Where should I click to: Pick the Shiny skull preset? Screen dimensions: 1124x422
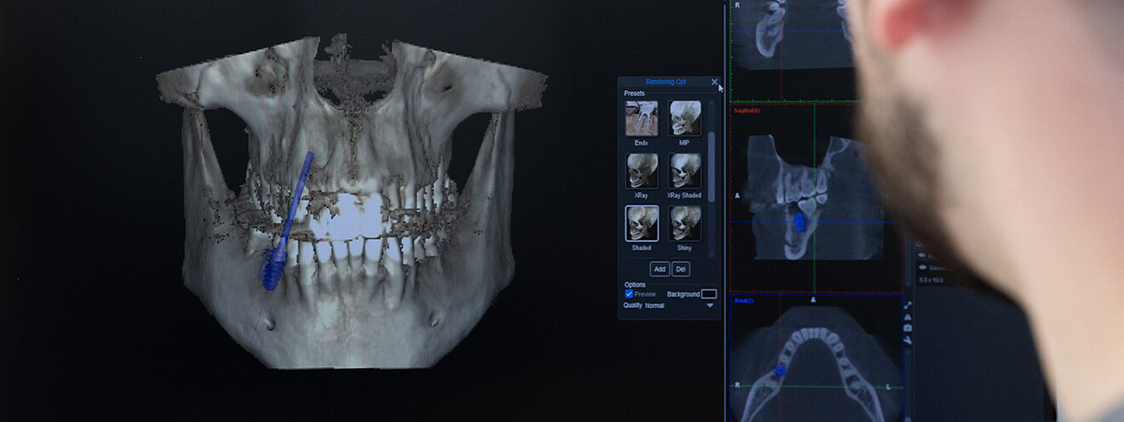[x=685, y=224]
